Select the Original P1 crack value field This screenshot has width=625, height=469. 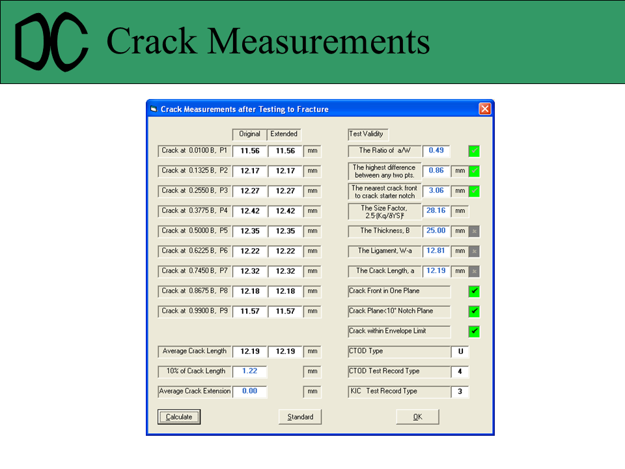pyautogui.click(x=249, y=151)
